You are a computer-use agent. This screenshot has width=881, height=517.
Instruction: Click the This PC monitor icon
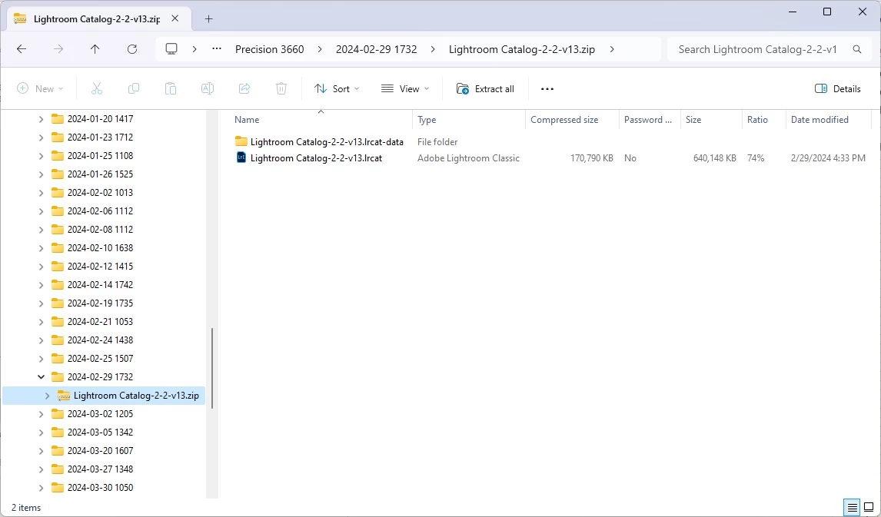pyautogui.click(x=171, y=49)
